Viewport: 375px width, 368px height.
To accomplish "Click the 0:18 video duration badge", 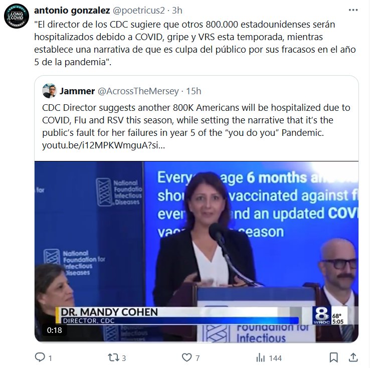I will tap(54, 330).
